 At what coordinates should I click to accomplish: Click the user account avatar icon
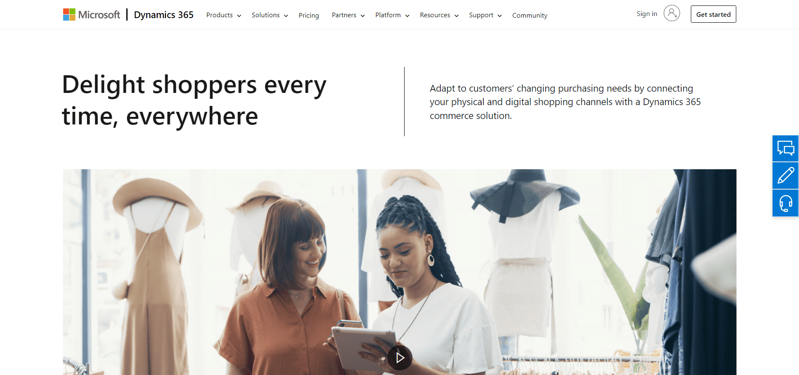[x=672, y=13]
